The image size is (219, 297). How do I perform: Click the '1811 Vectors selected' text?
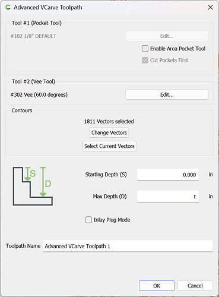coord(109,121)
